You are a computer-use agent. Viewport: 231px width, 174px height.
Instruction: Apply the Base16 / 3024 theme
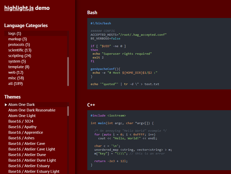coord(21,121)
